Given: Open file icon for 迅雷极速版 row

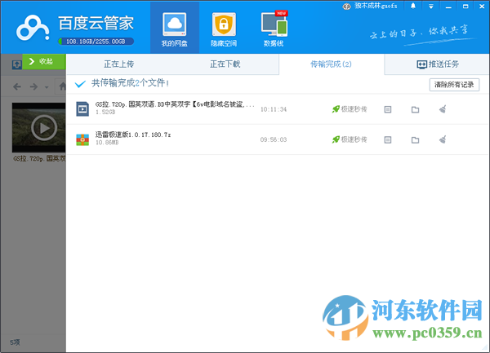Looking at the screenshot, I should 387,139.
